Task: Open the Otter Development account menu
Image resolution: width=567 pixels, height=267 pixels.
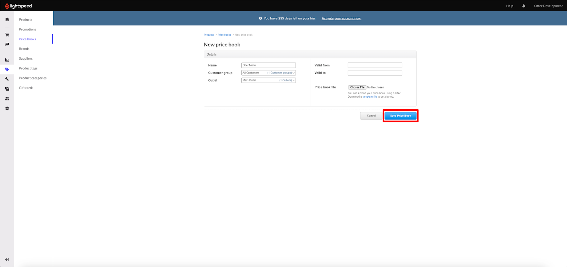Action: (x=548, y=6)
